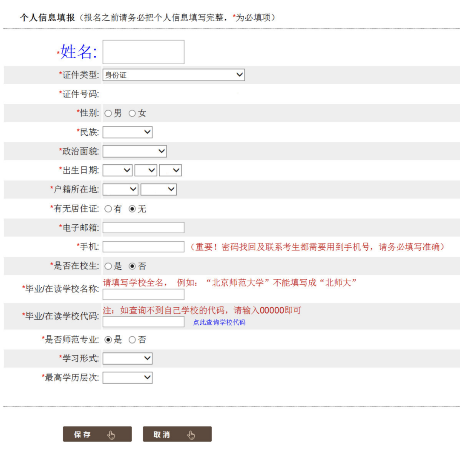Expand the 民族 dropdown
The height and width of the screenshot is (449, 460).
[x=127, y=132]
